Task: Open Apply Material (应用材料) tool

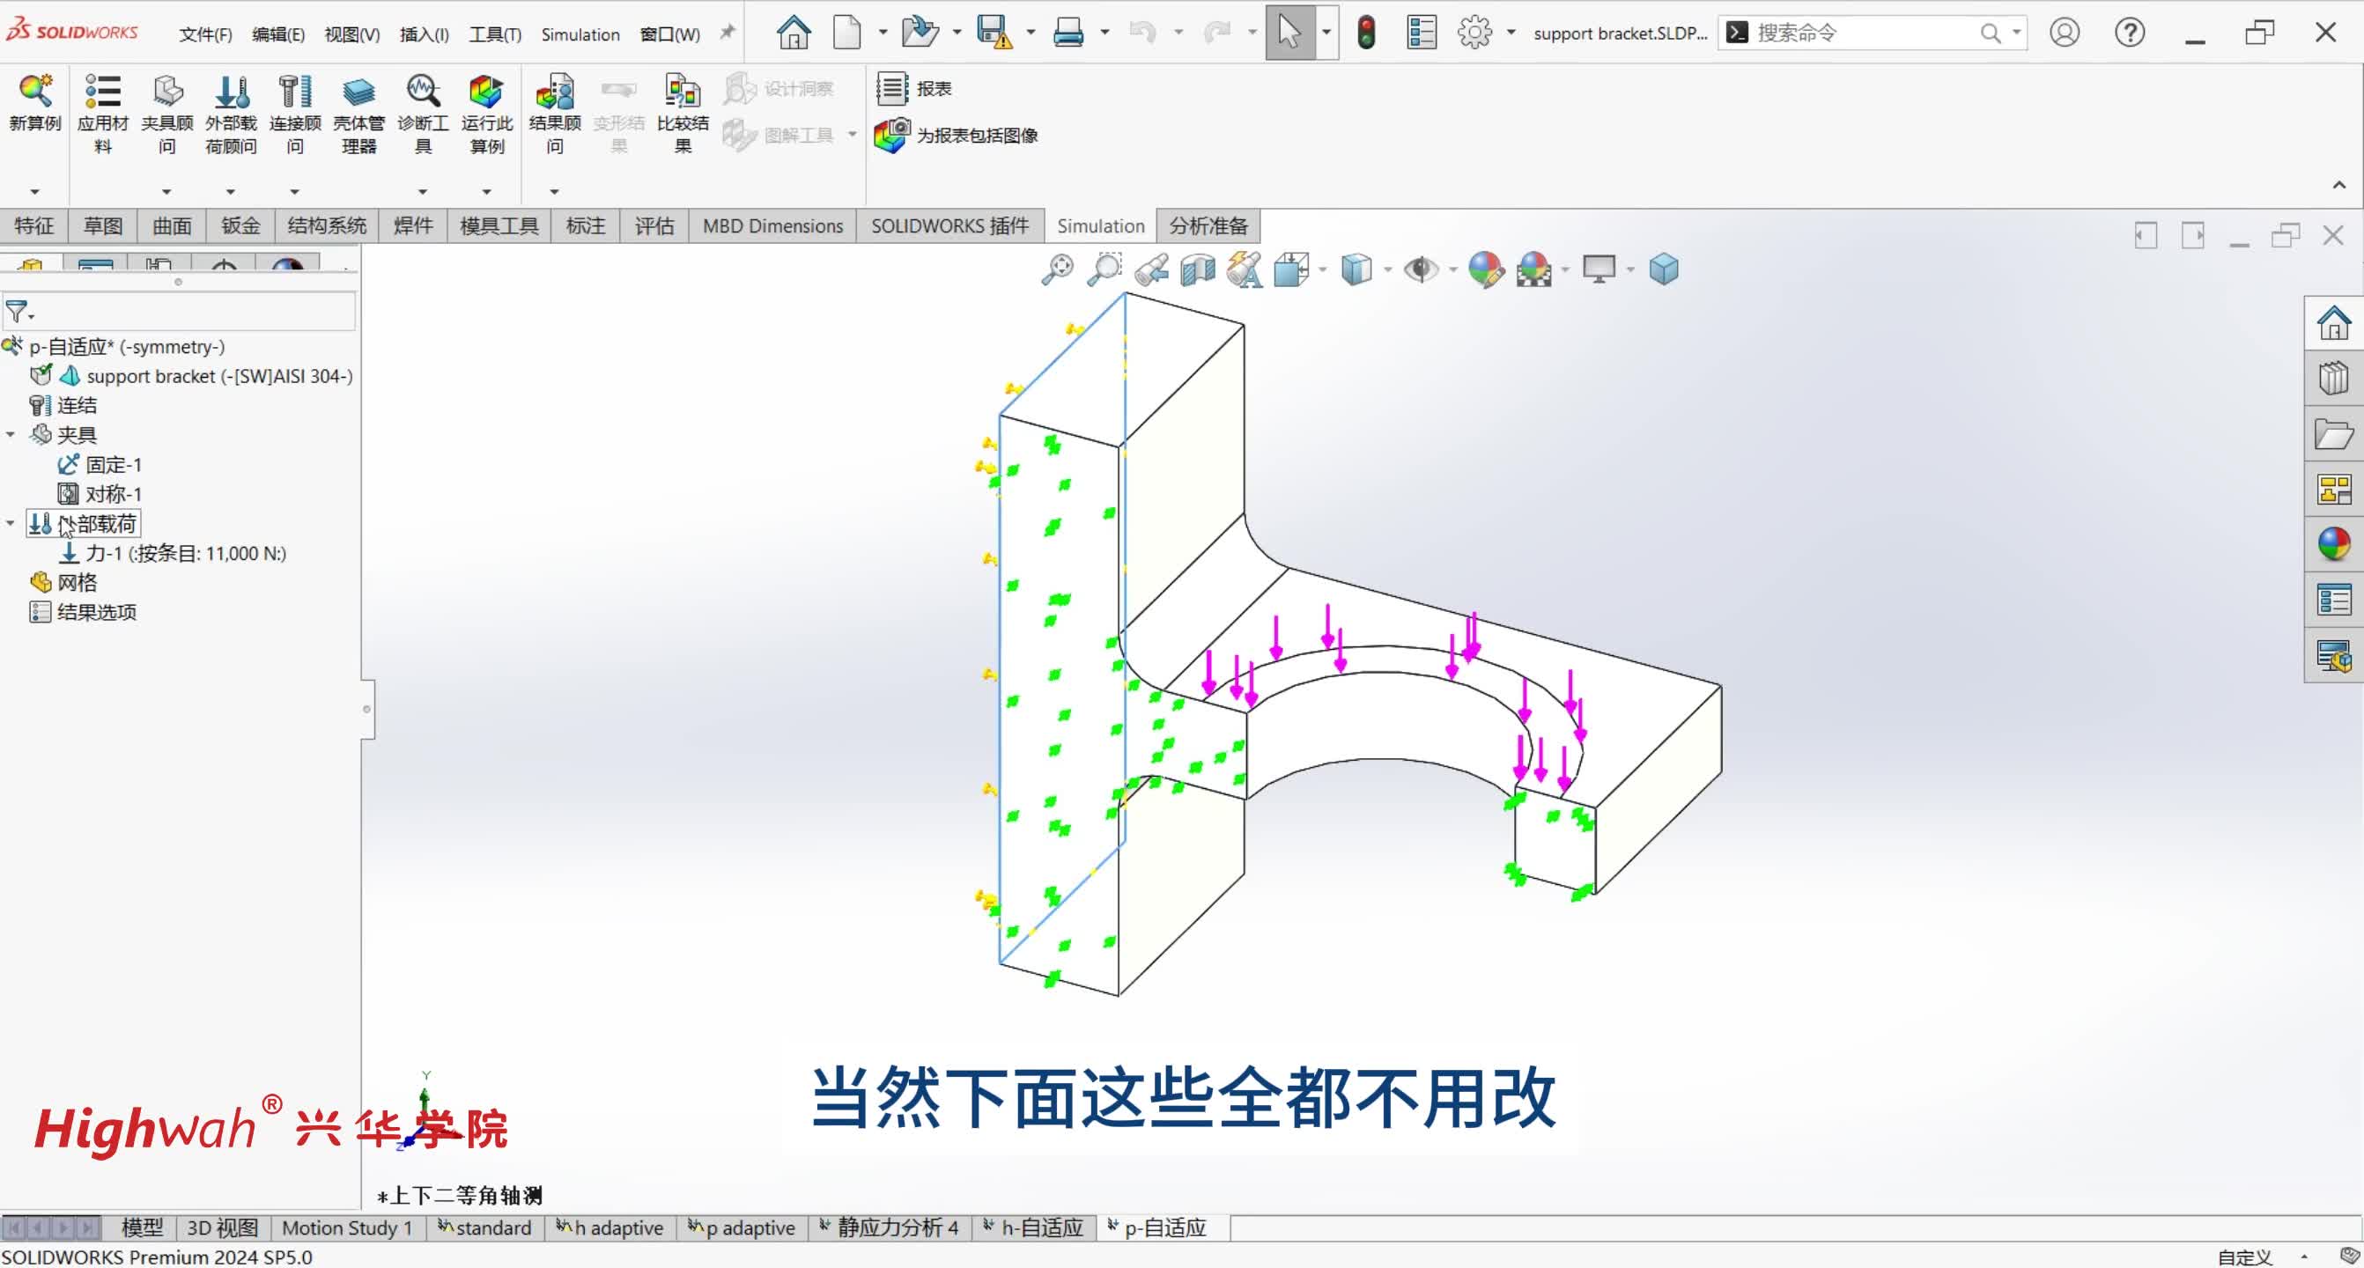Action: pos(102,92)
